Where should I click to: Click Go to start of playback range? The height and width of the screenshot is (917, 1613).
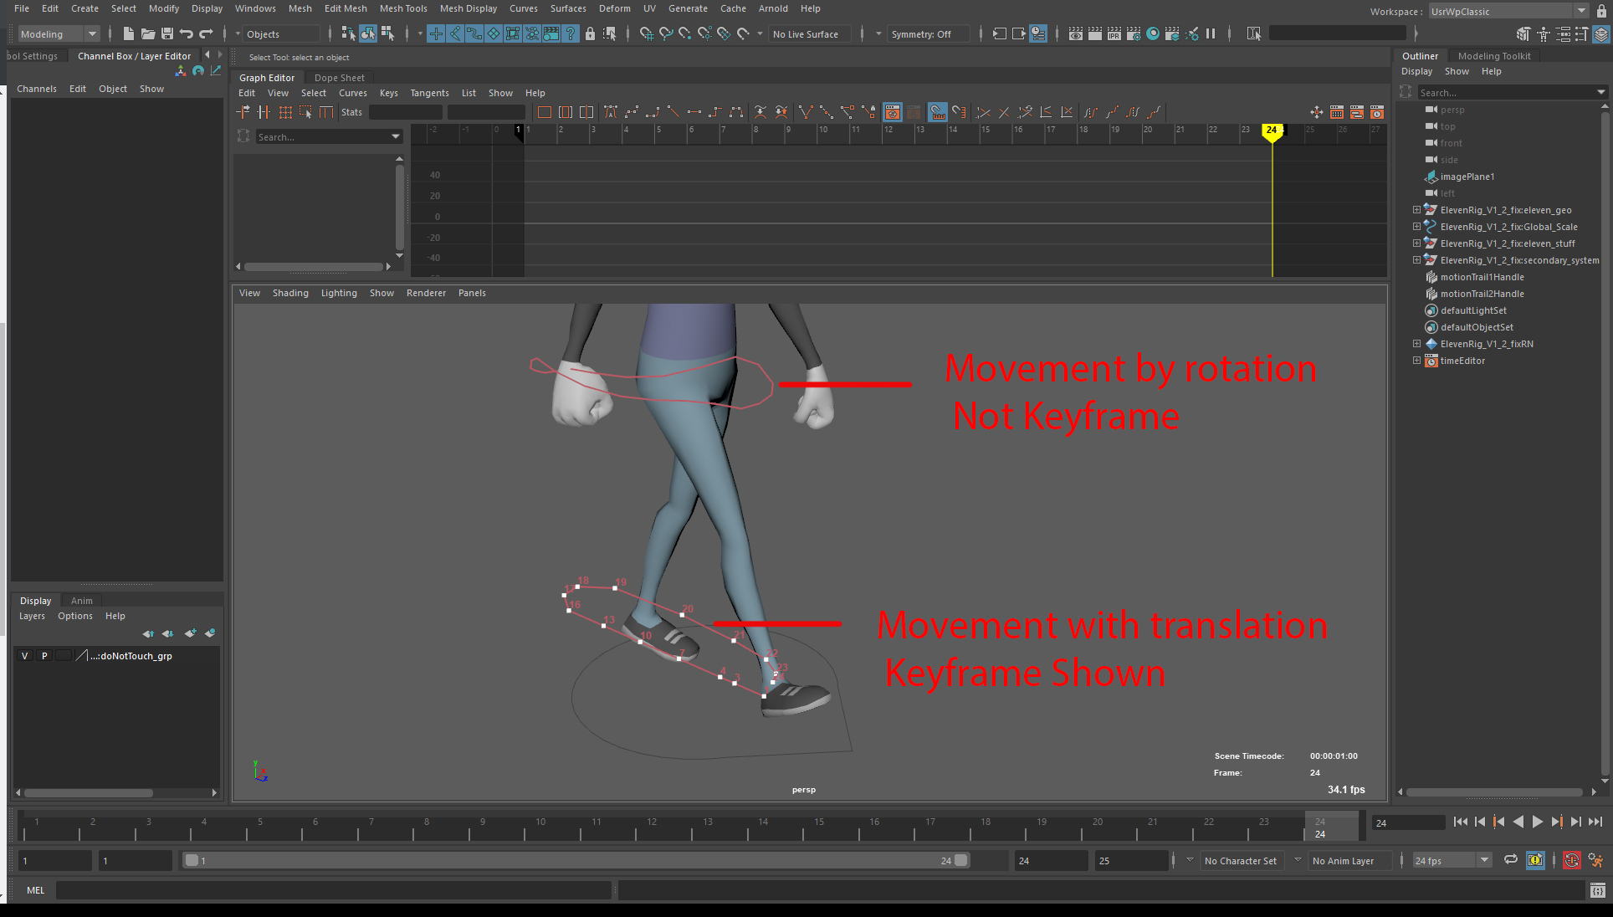pos(1460,822)
